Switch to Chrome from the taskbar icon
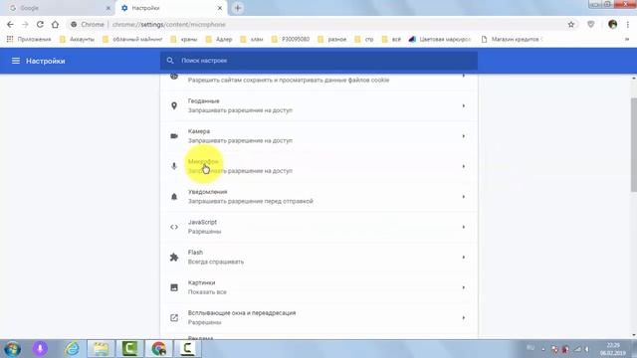This screenshot has width=637, height=358. coord(159,349)
